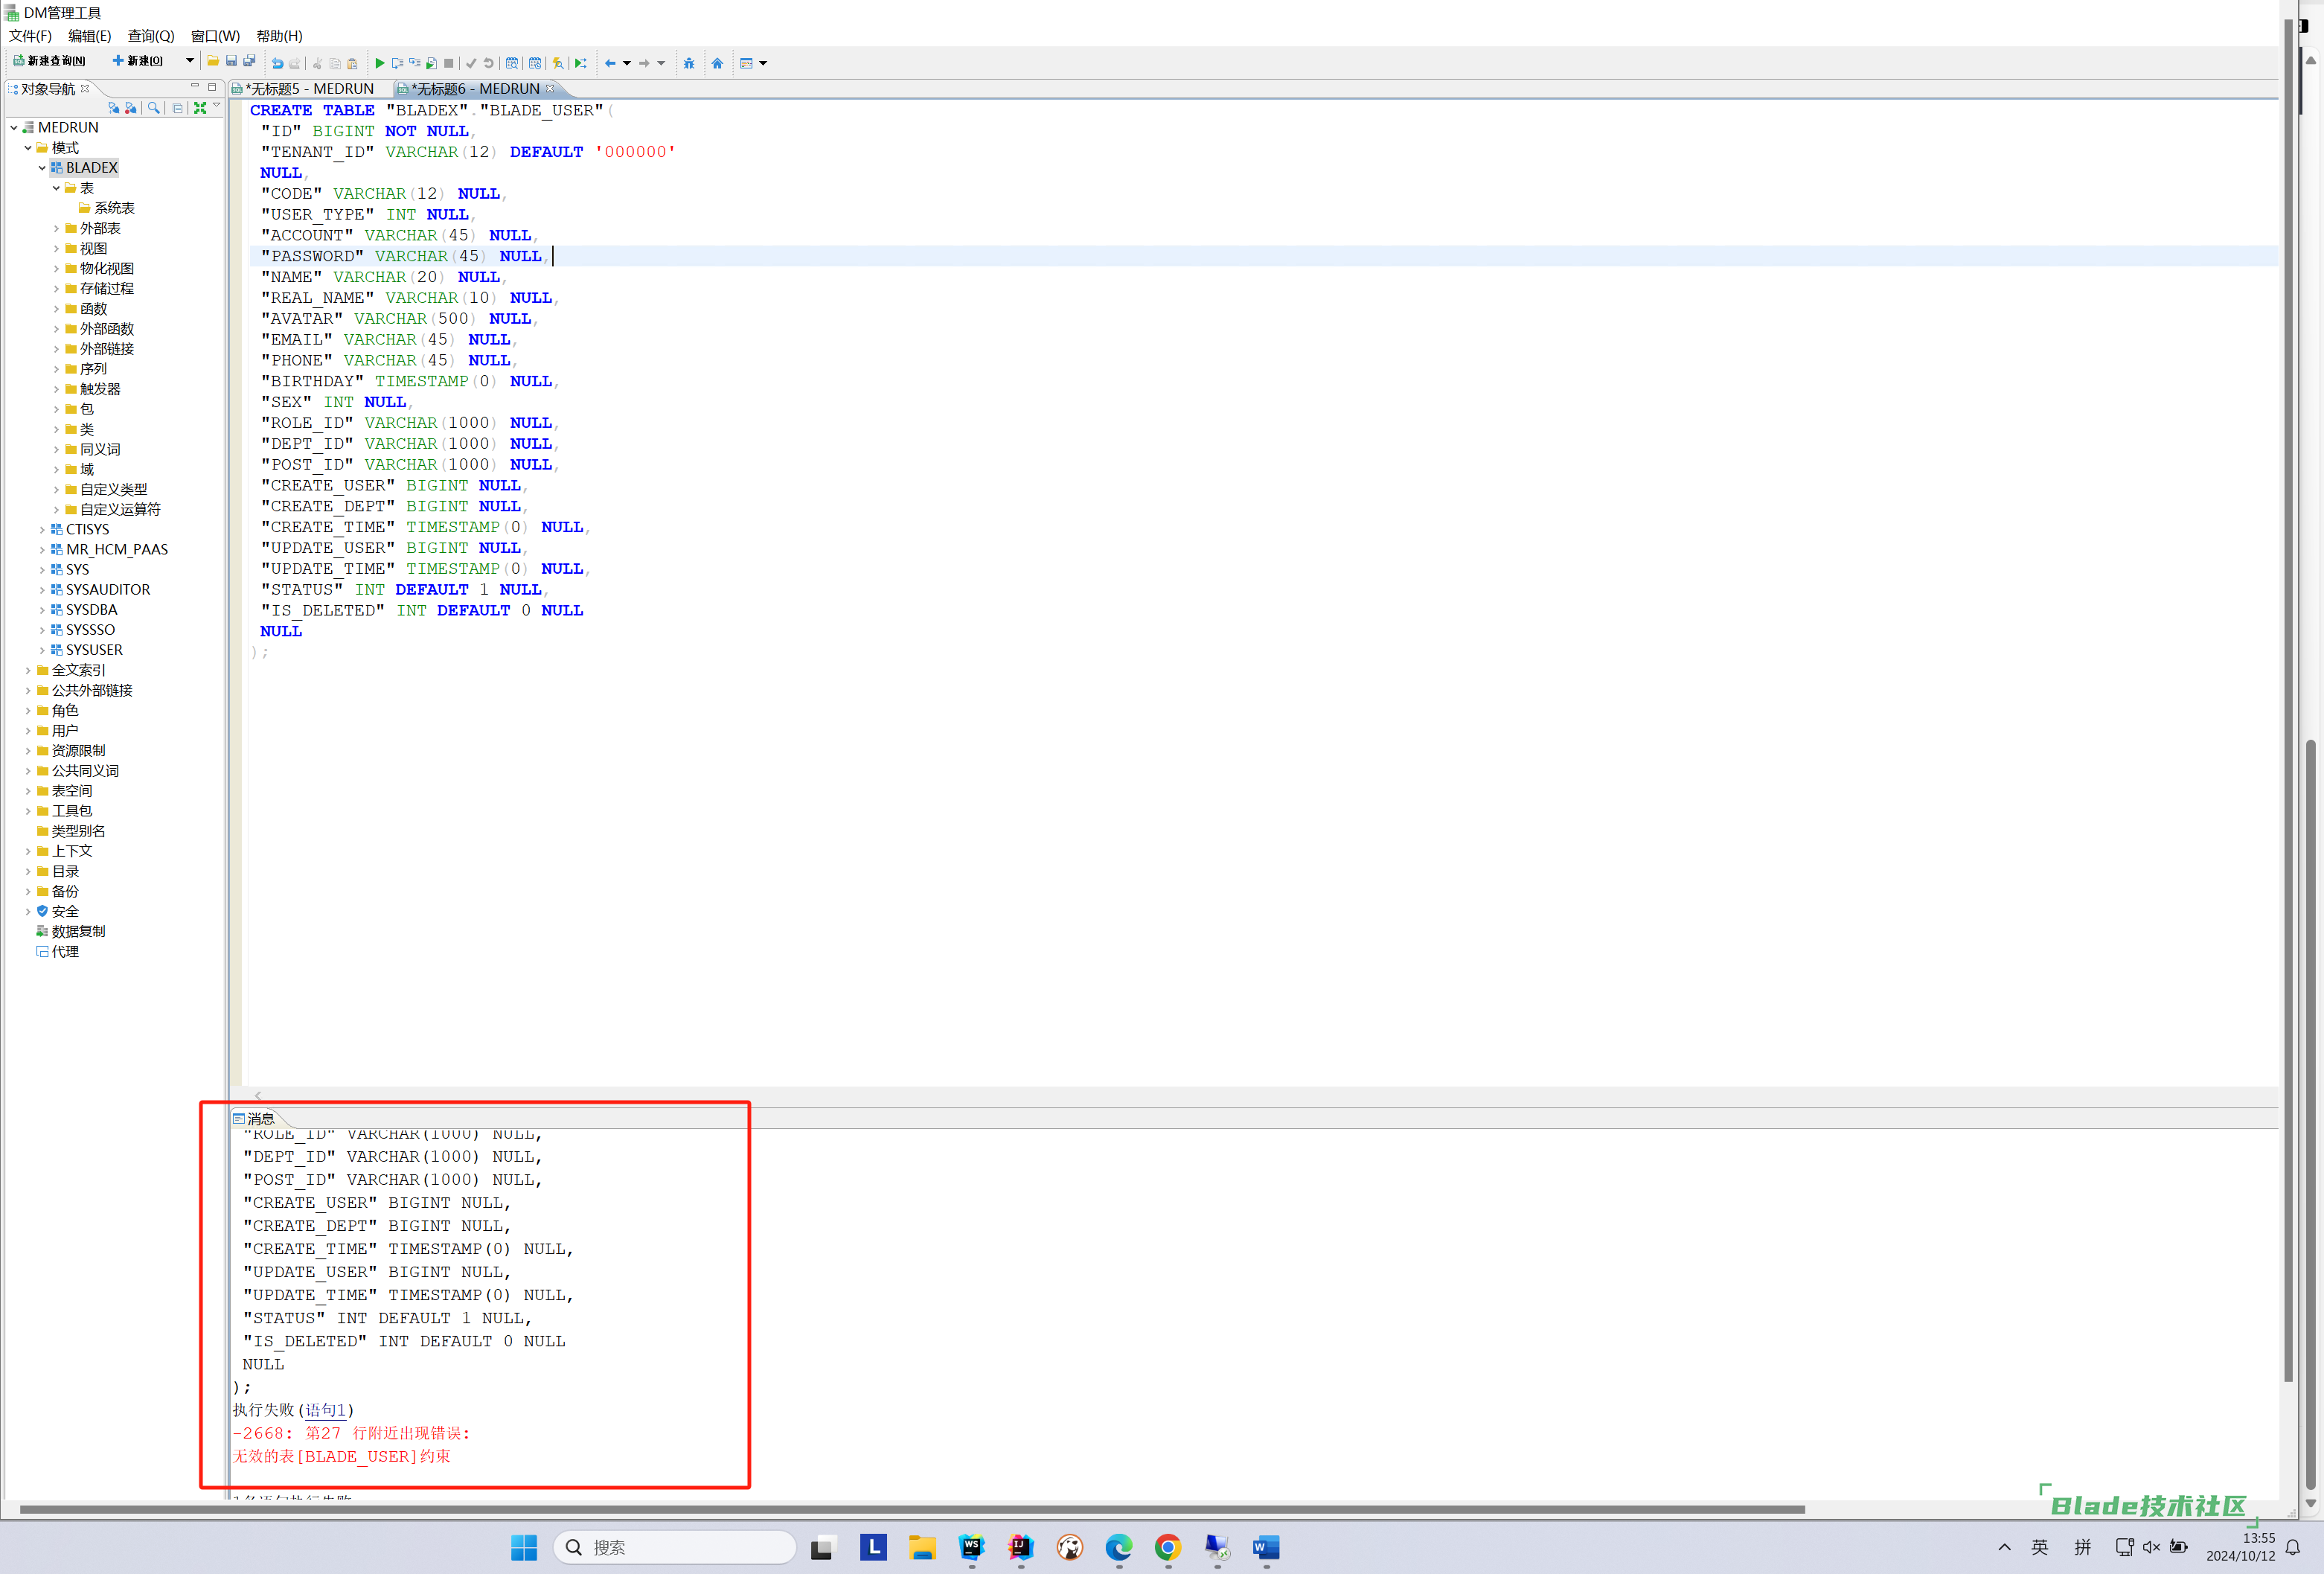The height and width of the screenshot is (1574, 2324).
Task: Run the SQL with green play icon
Action: (x=379, y=63)
